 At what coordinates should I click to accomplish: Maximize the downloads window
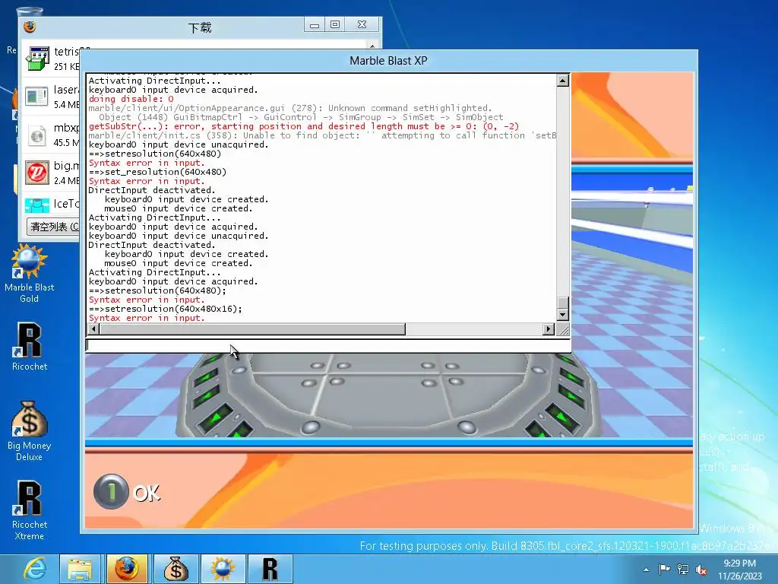point(335,25)
